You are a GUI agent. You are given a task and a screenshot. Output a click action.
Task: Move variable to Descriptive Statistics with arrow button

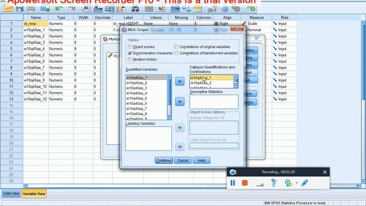(180, 102)
